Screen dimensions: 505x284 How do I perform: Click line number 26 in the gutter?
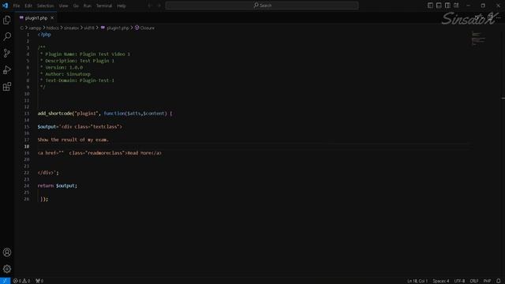coord(26,199)
